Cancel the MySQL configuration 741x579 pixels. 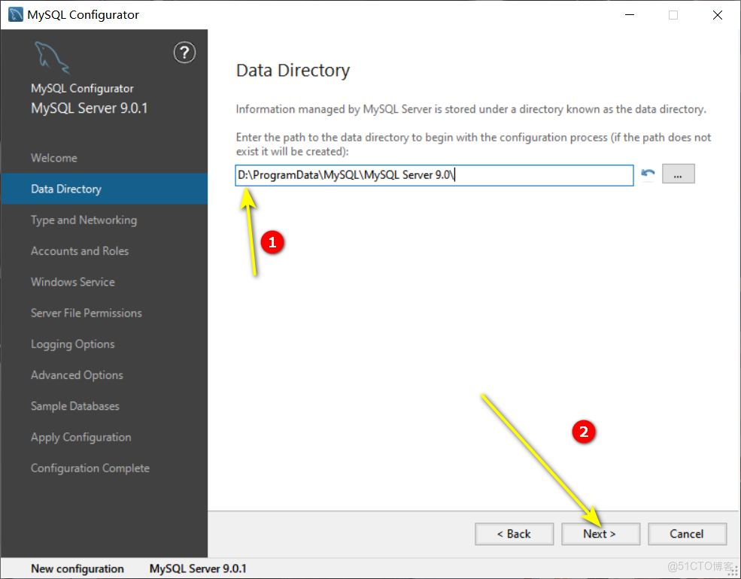687,534
